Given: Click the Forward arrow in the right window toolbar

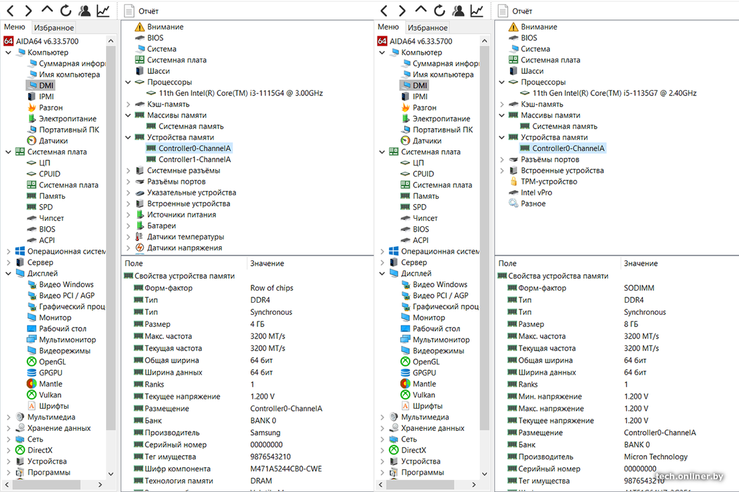Looking at the screenshot, I should click(402, 10).
